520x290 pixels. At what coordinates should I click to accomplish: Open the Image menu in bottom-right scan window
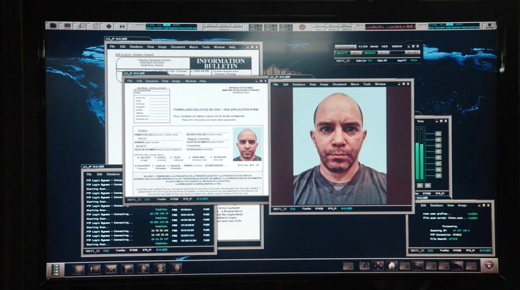pos(462,205)
